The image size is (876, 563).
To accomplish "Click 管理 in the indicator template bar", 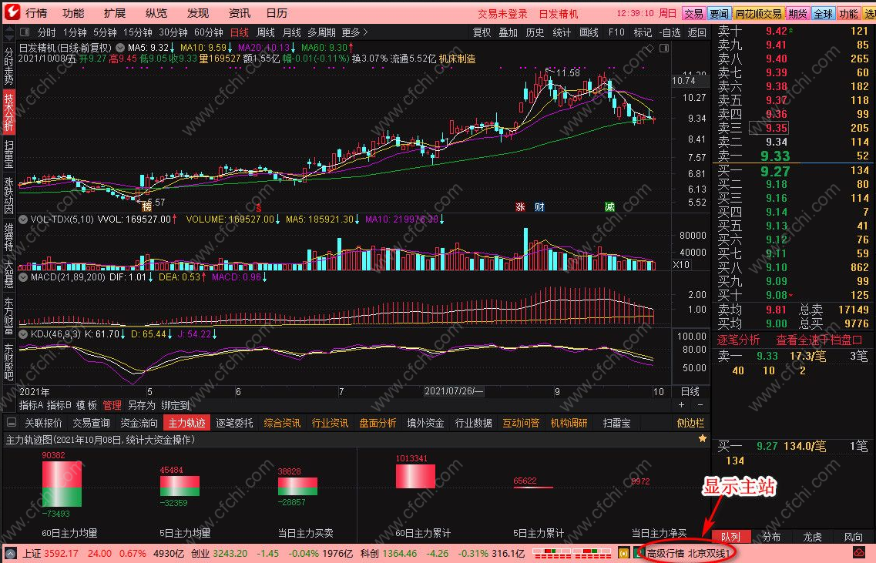I will pyautogui.click(x=112, y=405).
